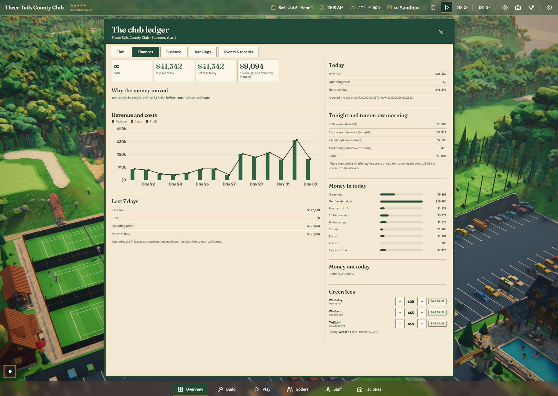Click the Twilight BARGAIN badge
The image size is (558, 396).
coord(437,324)
